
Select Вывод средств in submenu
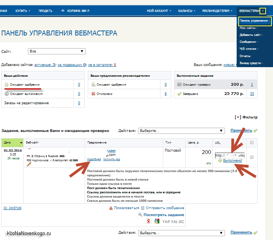(251, 63)
